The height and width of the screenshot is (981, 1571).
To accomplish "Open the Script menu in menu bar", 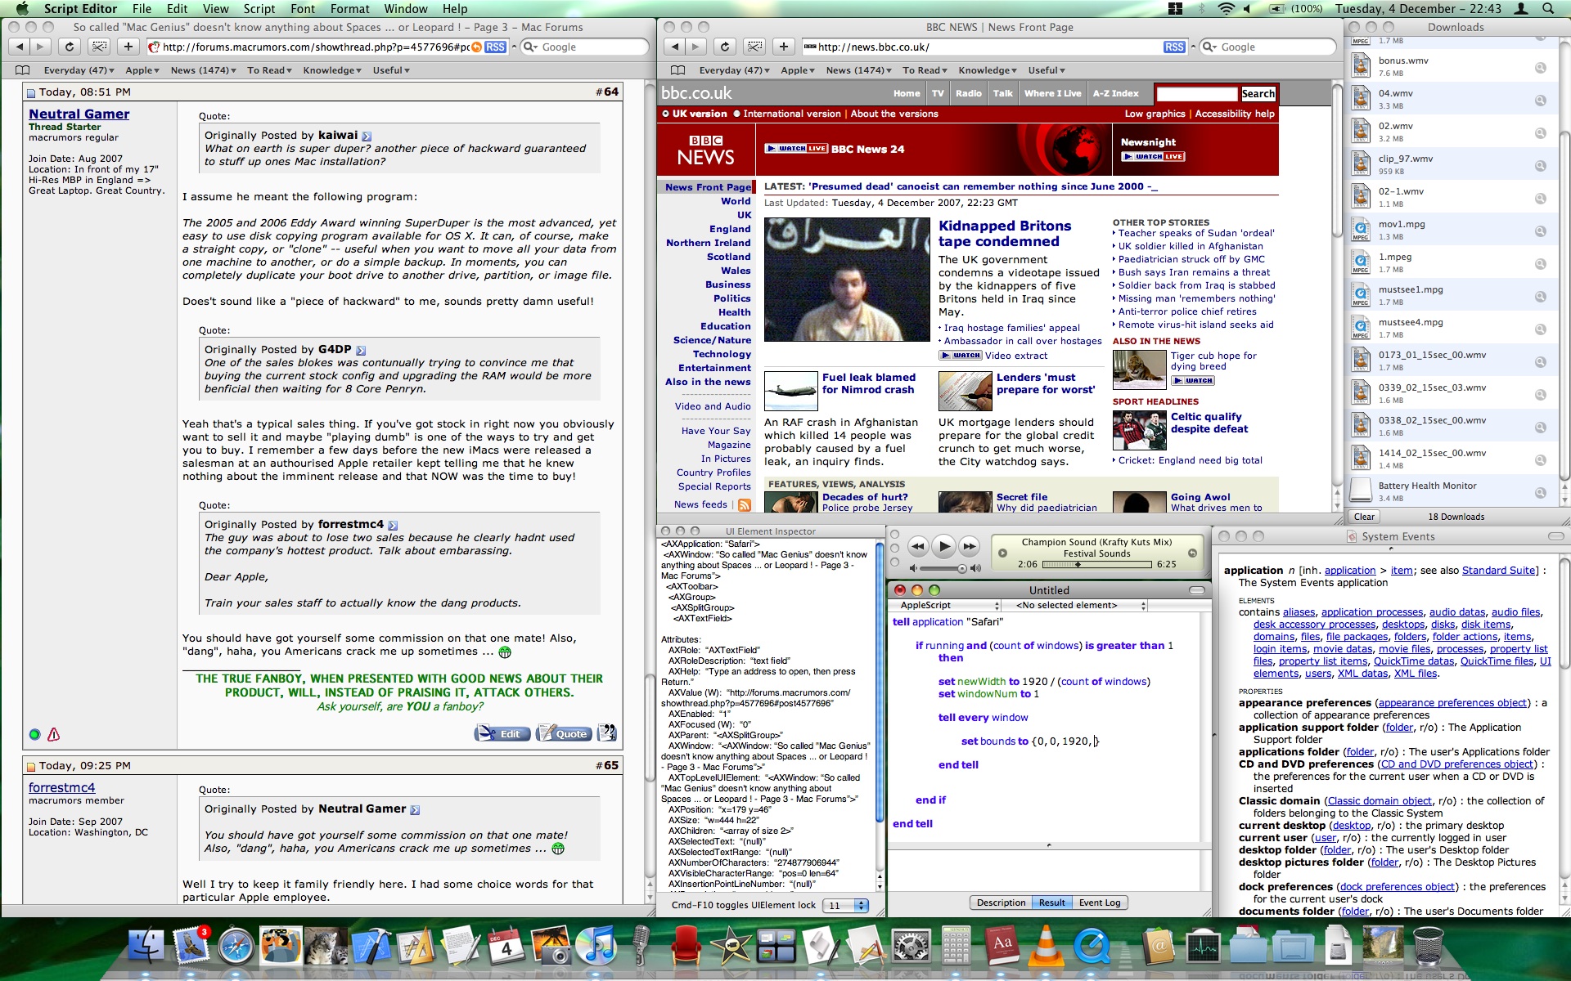I will tap(259, 9).
